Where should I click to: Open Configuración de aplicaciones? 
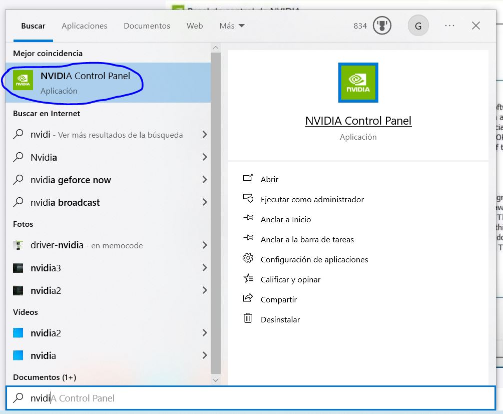click(x=314, y=259)
